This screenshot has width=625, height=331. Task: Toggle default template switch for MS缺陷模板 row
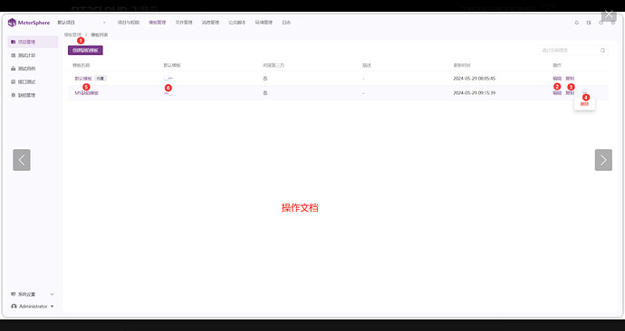[168, 92]
